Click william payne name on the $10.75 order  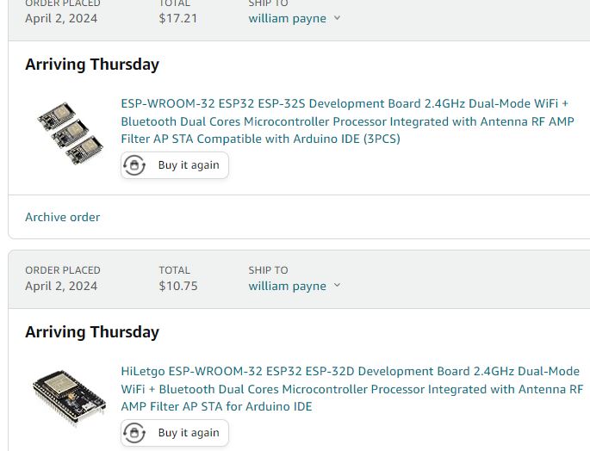287,286
